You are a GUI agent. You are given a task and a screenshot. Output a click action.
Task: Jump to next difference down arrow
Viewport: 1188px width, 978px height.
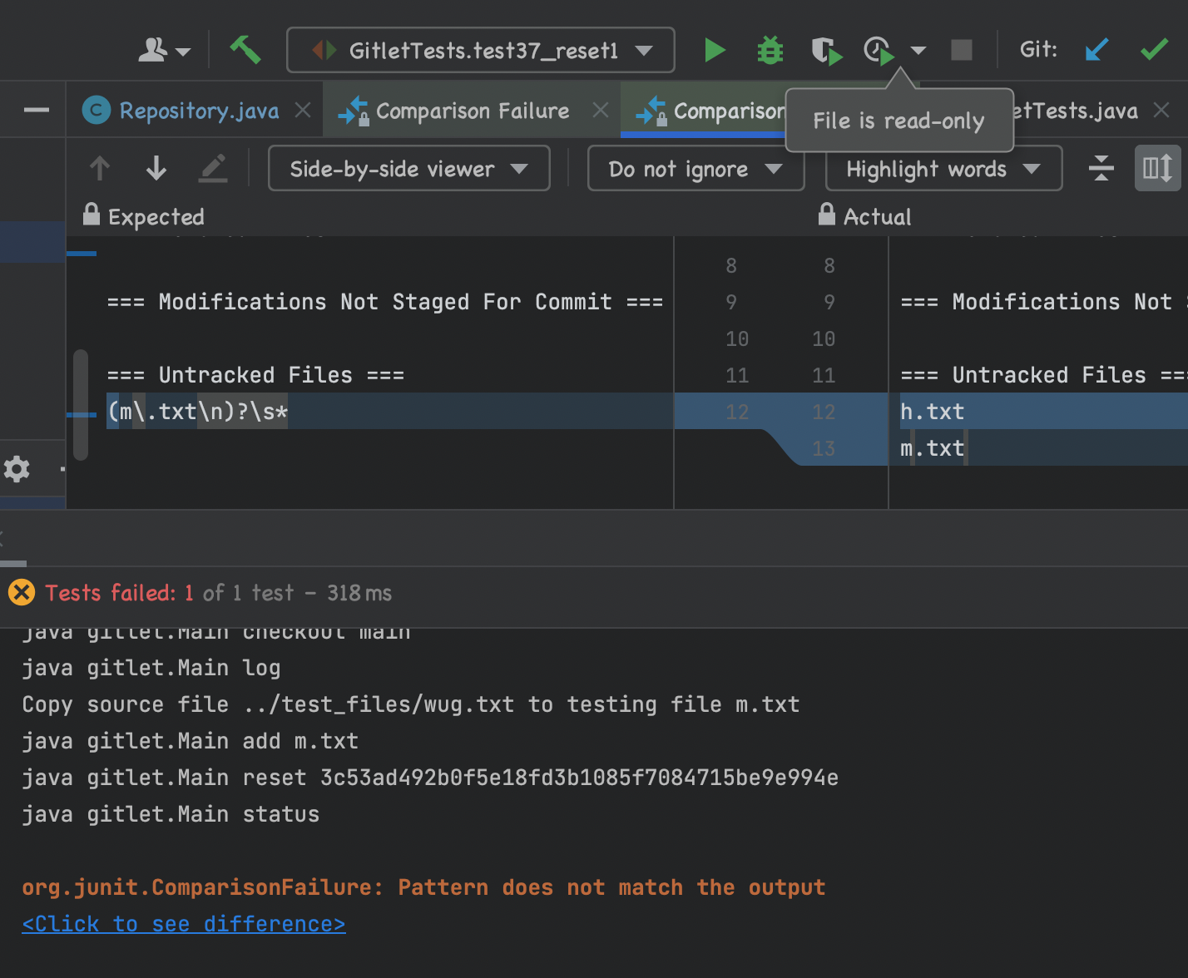pos(156,169)
